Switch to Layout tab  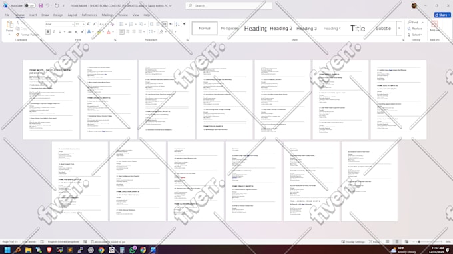[x=72, y=15]
